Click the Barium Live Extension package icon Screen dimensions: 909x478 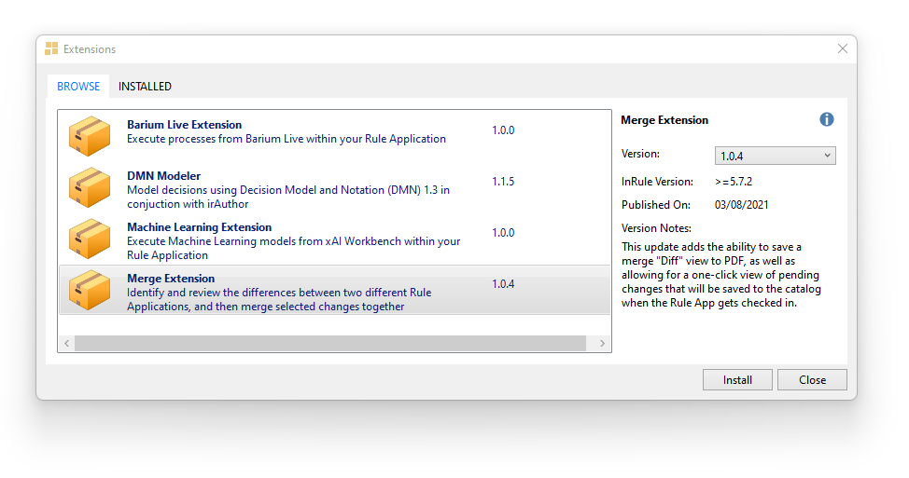tap(90, 136)
